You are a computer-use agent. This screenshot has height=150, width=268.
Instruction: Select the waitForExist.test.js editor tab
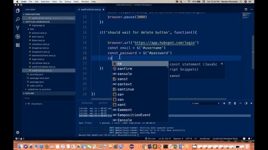[91, 10]
